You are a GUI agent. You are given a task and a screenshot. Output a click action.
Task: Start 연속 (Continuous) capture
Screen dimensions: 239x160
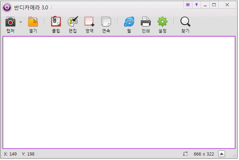point(106,21)
